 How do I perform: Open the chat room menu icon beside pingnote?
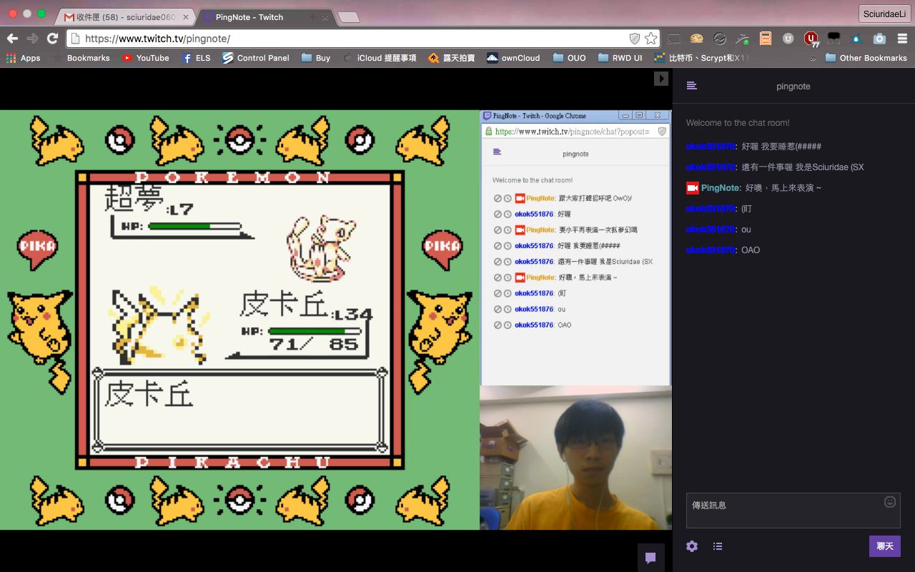tap(691, 86)
